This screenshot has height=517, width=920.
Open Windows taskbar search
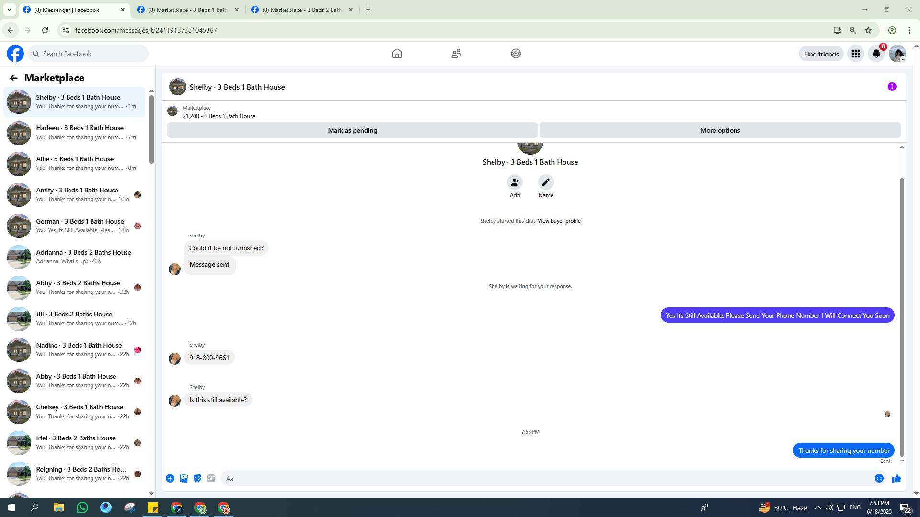(35, 507)
